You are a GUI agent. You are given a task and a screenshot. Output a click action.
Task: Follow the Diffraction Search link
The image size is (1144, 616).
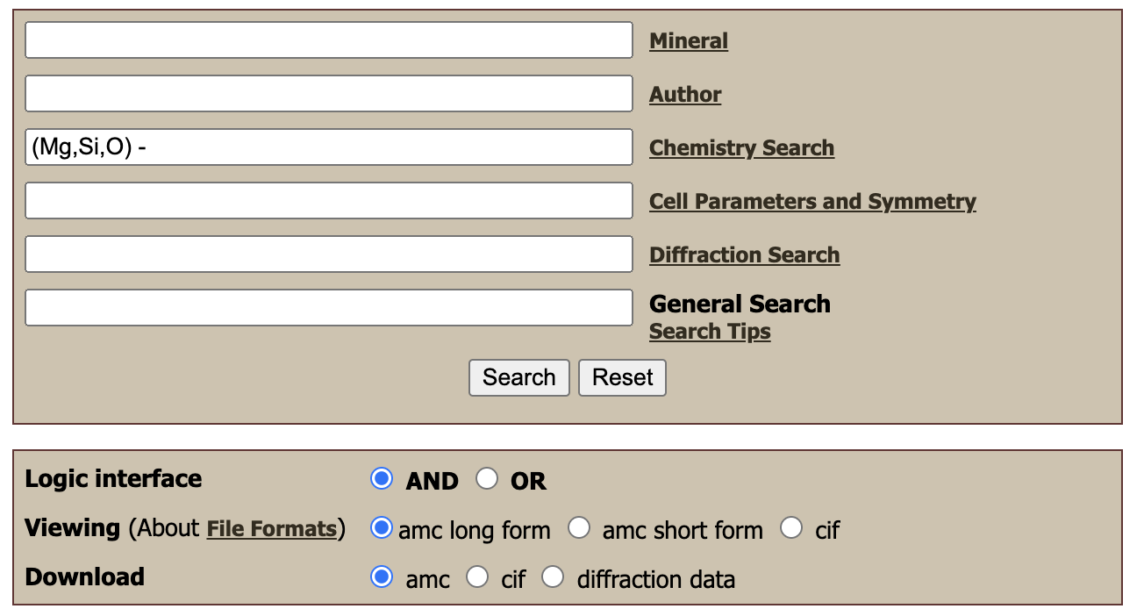744,255
